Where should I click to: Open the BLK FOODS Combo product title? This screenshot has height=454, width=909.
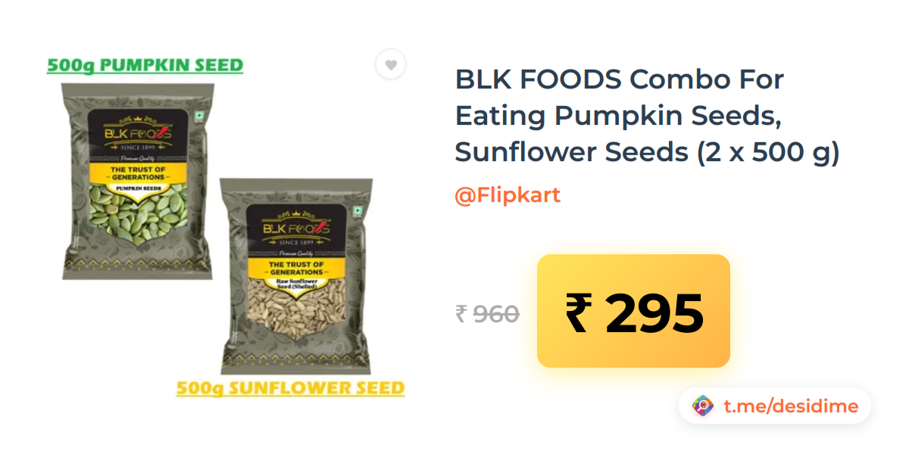pos(647,115)
